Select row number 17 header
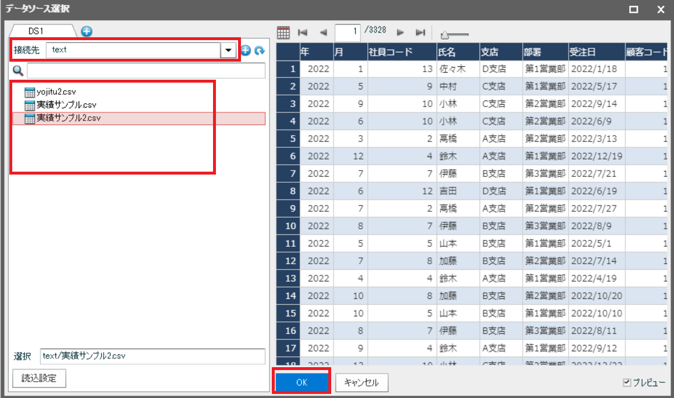 coord(288,348)
